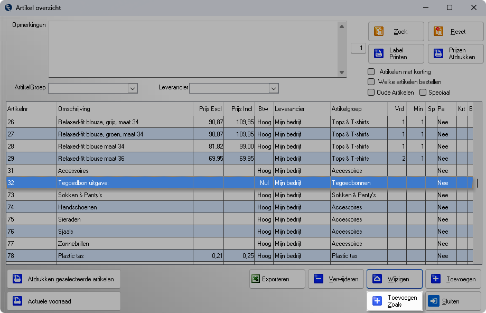
Task: Click the 'Plastic tas' description cell
Action: tap(125, 255)
